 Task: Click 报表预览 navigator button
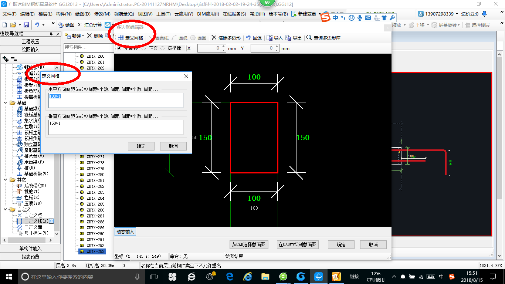(x=30, y=257)
